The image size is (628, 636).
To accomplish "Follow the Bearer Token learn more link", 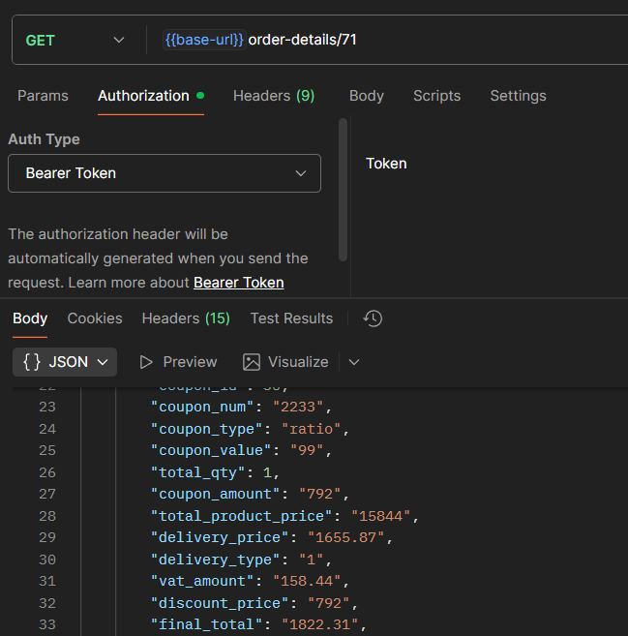I will point(239,283).
